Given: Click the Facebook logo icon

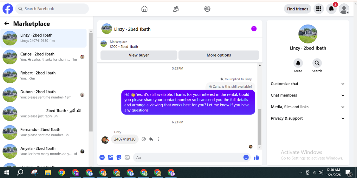Looking at the screenshot, I should [8, 9].
